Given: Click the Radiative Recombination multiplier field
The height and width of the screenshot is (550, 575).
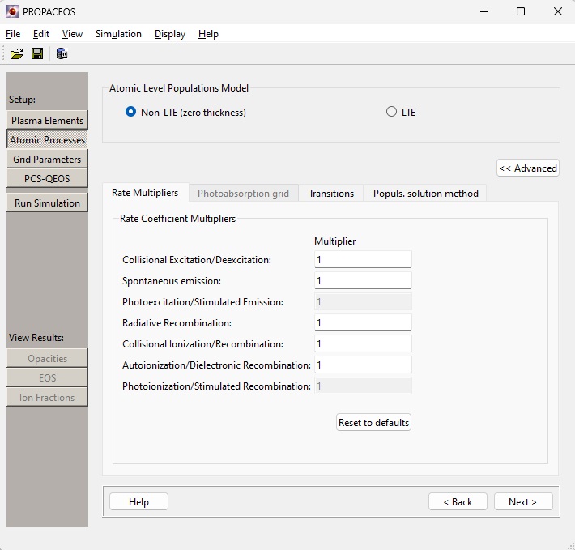Looking at the screenshot, I should (x=362, y=322).
